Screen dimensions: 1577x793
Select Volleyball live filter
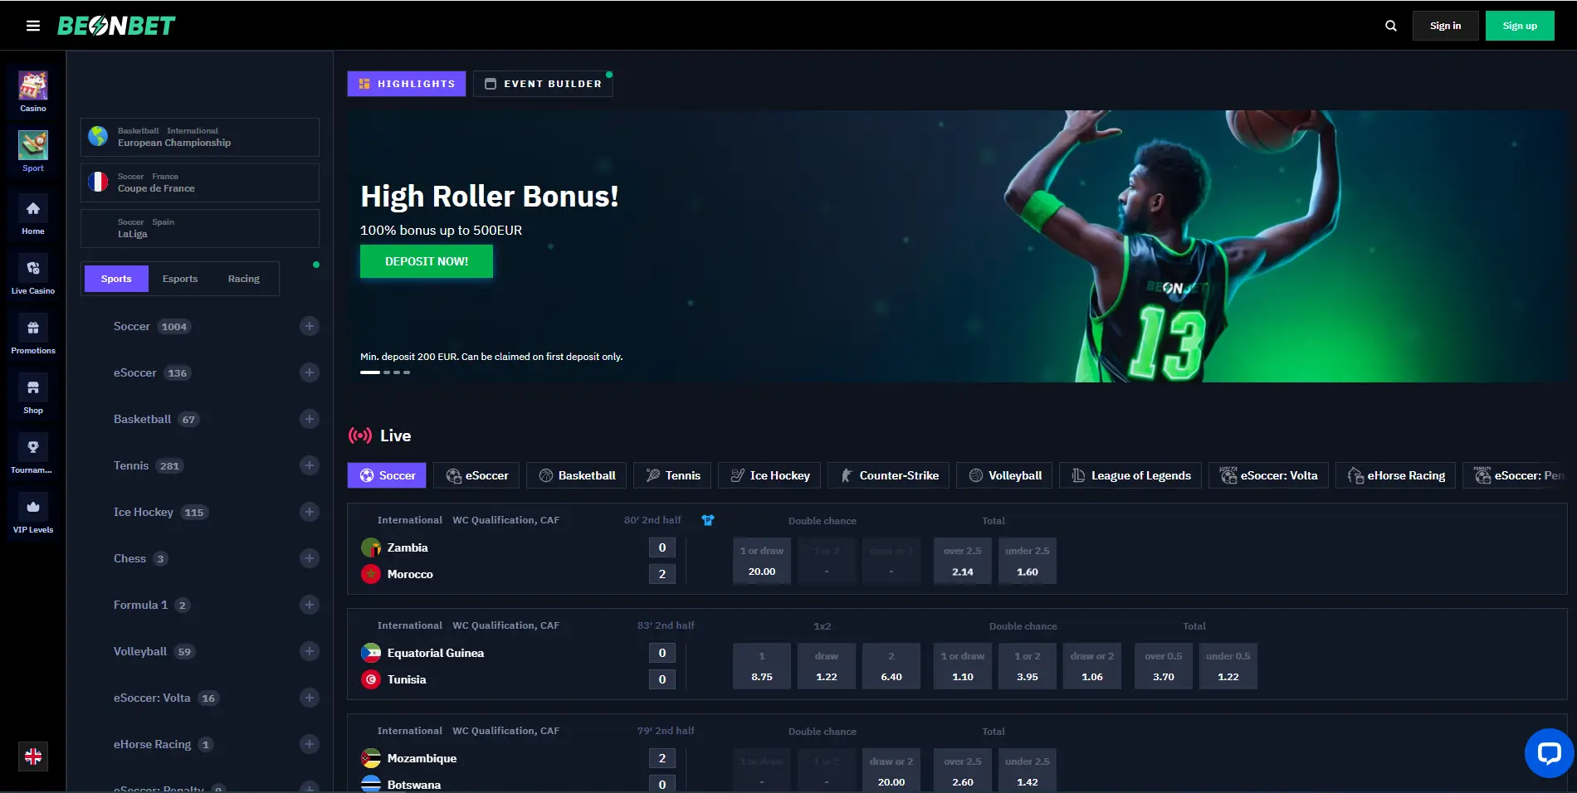coord(1005,475)
